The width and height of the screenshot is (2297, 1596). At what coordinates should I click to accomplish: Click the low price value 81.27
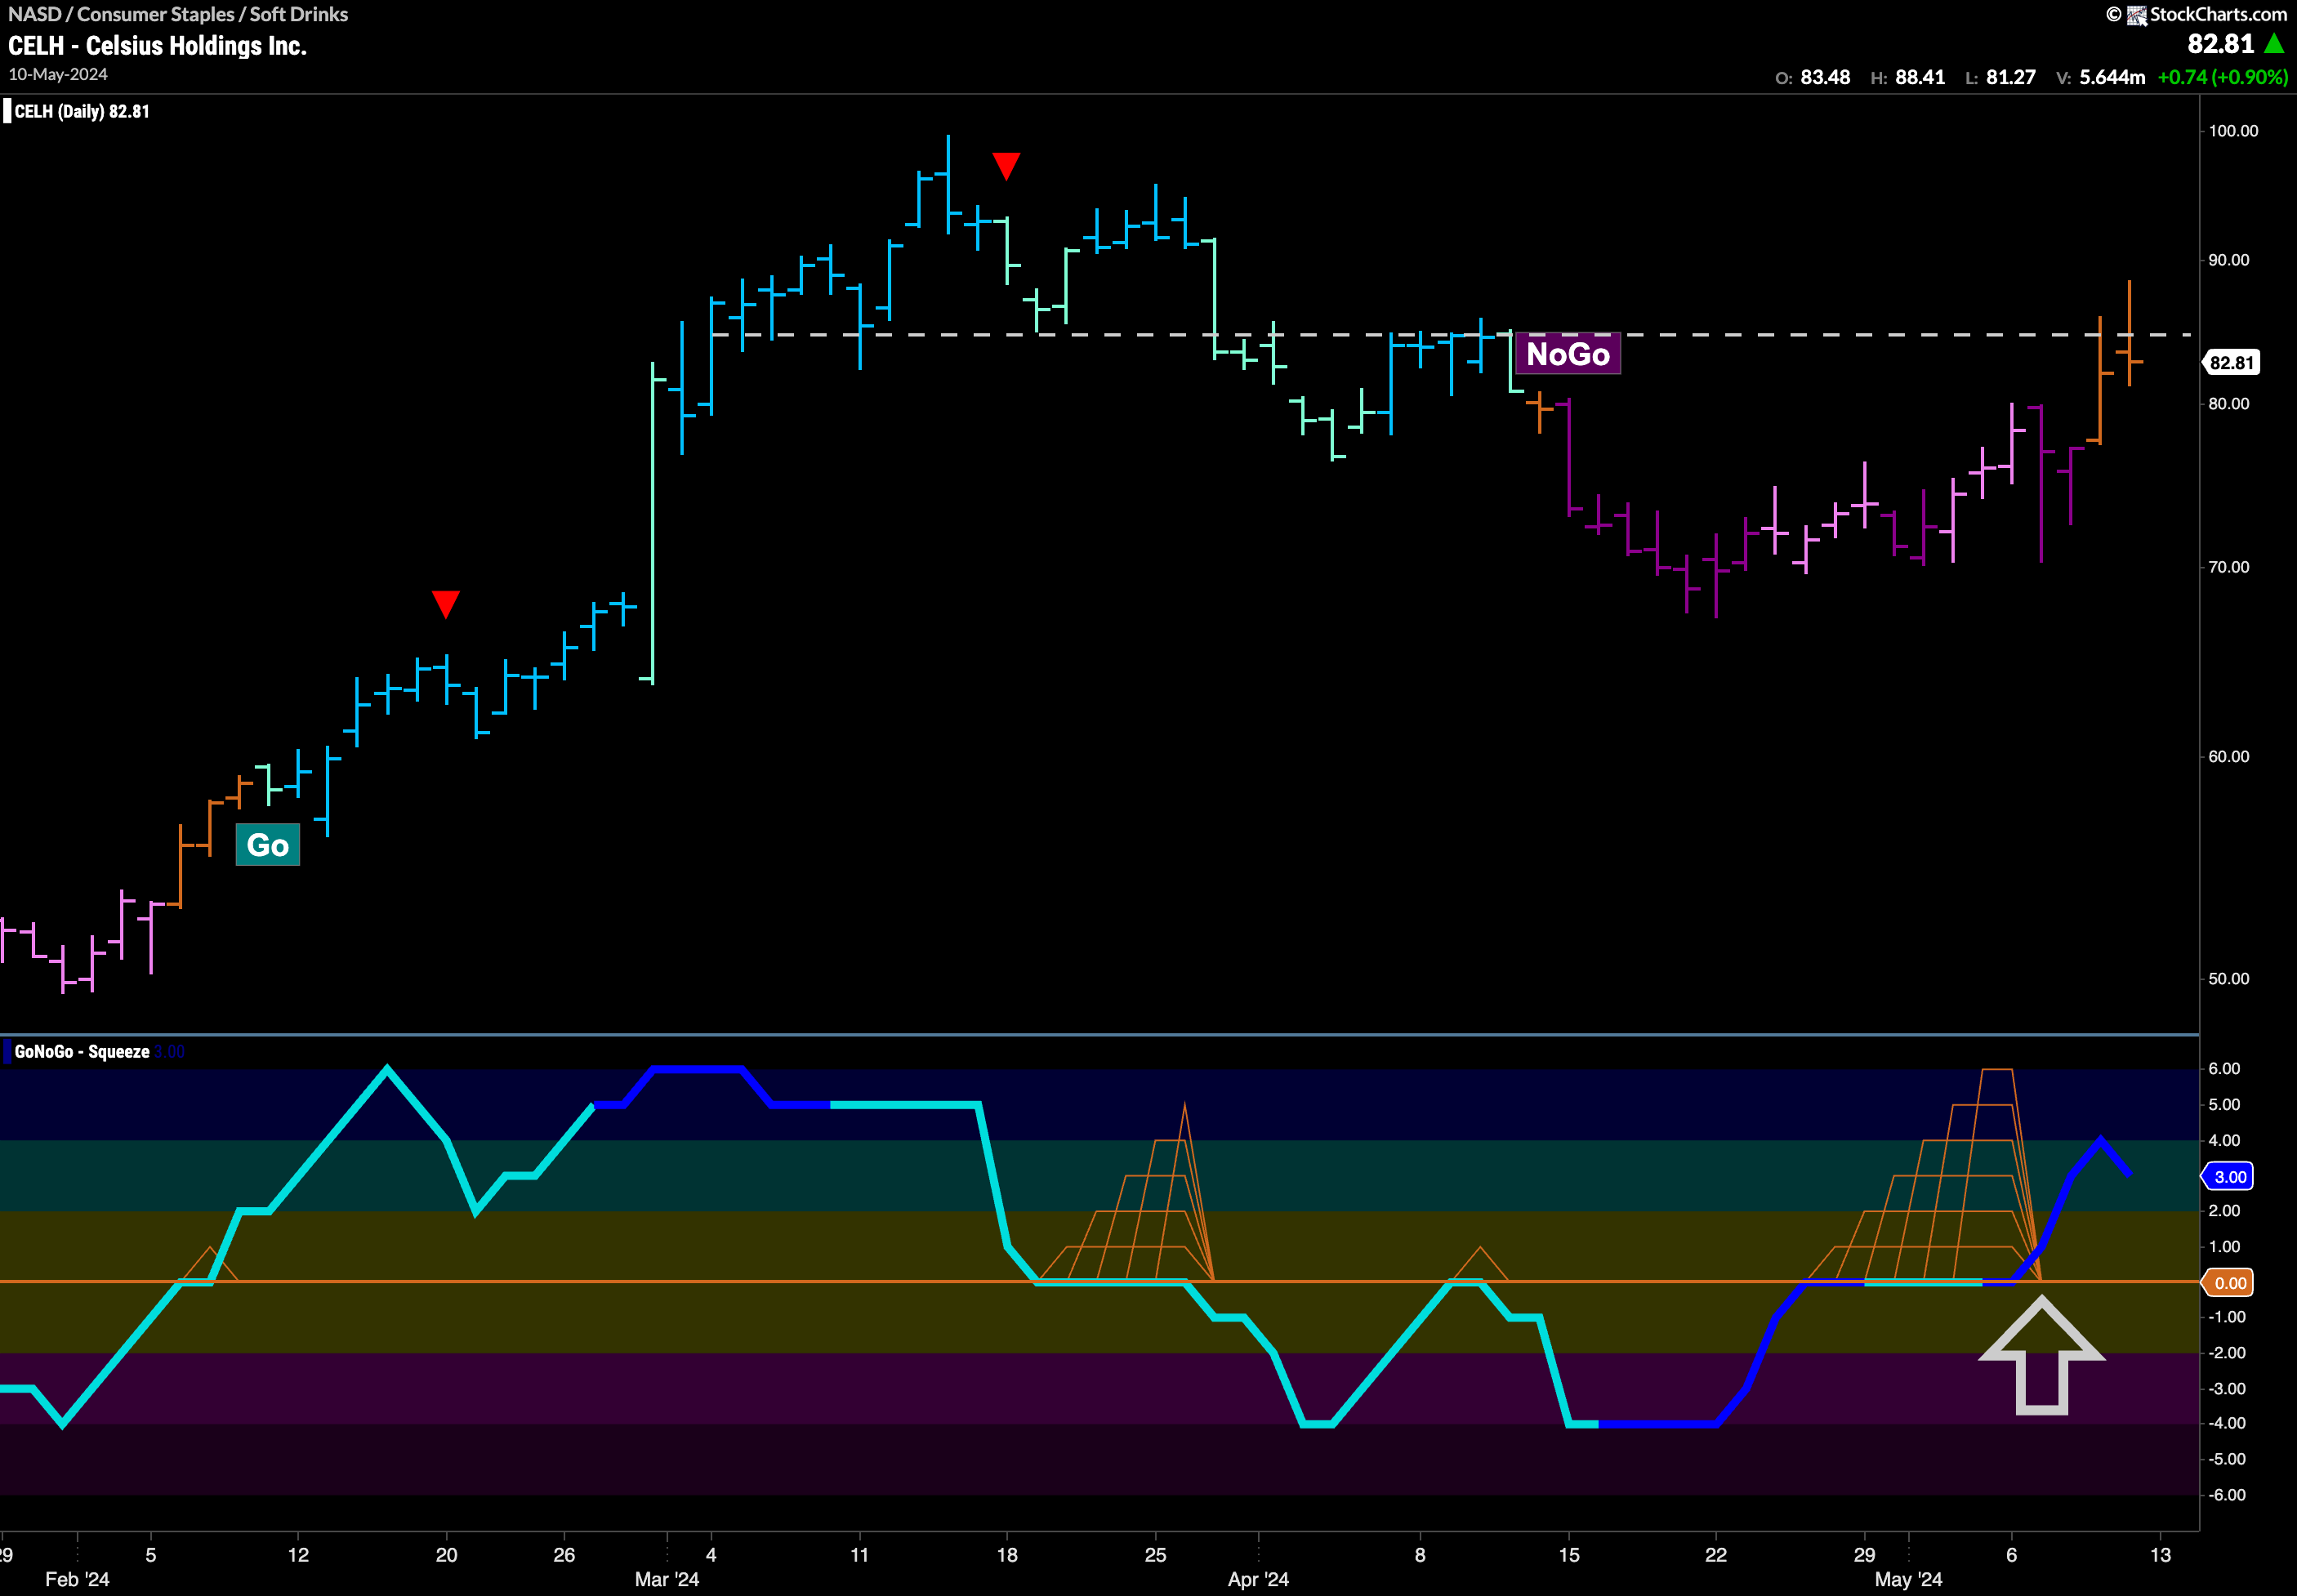tap(2010, 77)
